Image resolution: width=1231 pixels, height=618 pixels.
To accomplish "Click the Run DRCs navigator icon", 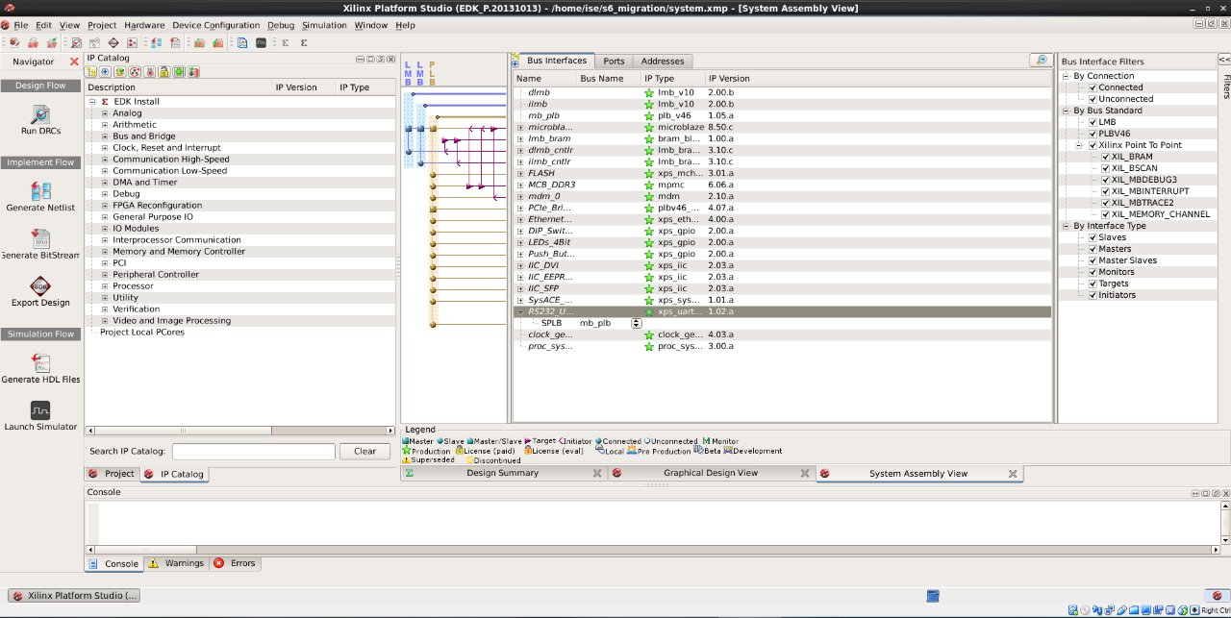I will pyautogui.click(x=40, y=114).
